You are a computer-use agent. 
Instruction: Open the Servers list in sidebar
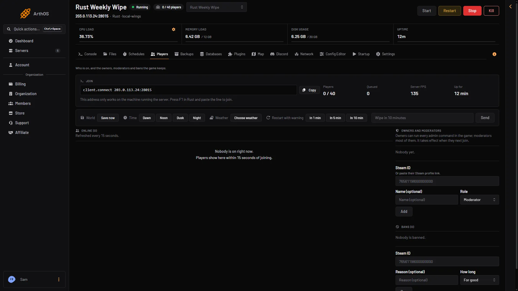pyautogui.click(x=34, y=51)
